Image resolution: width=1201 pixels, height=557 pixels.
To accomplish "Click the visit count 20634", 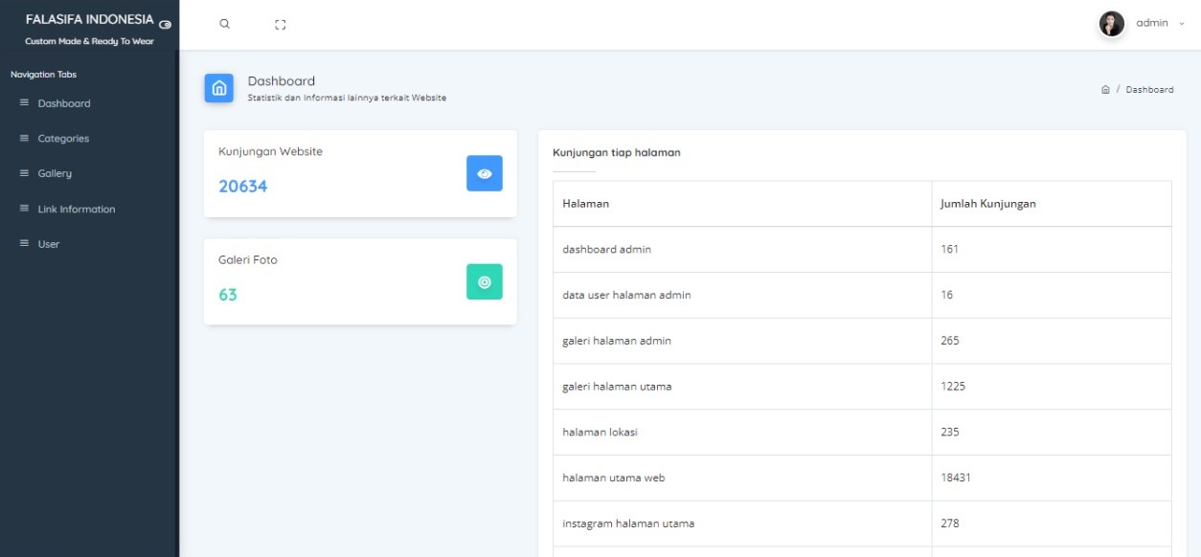I will (243, 187).
